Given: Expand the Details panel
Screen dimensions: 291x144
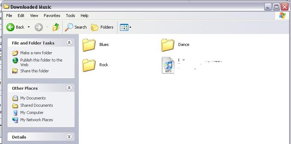Looking at the screenshot, I should tap(69, 137).
